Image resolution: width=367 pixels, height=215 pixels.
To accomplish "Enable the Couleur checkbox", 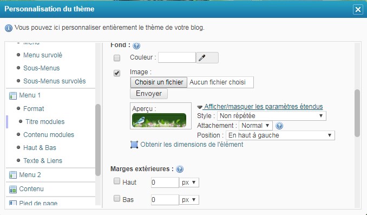I will click(117, 58).
